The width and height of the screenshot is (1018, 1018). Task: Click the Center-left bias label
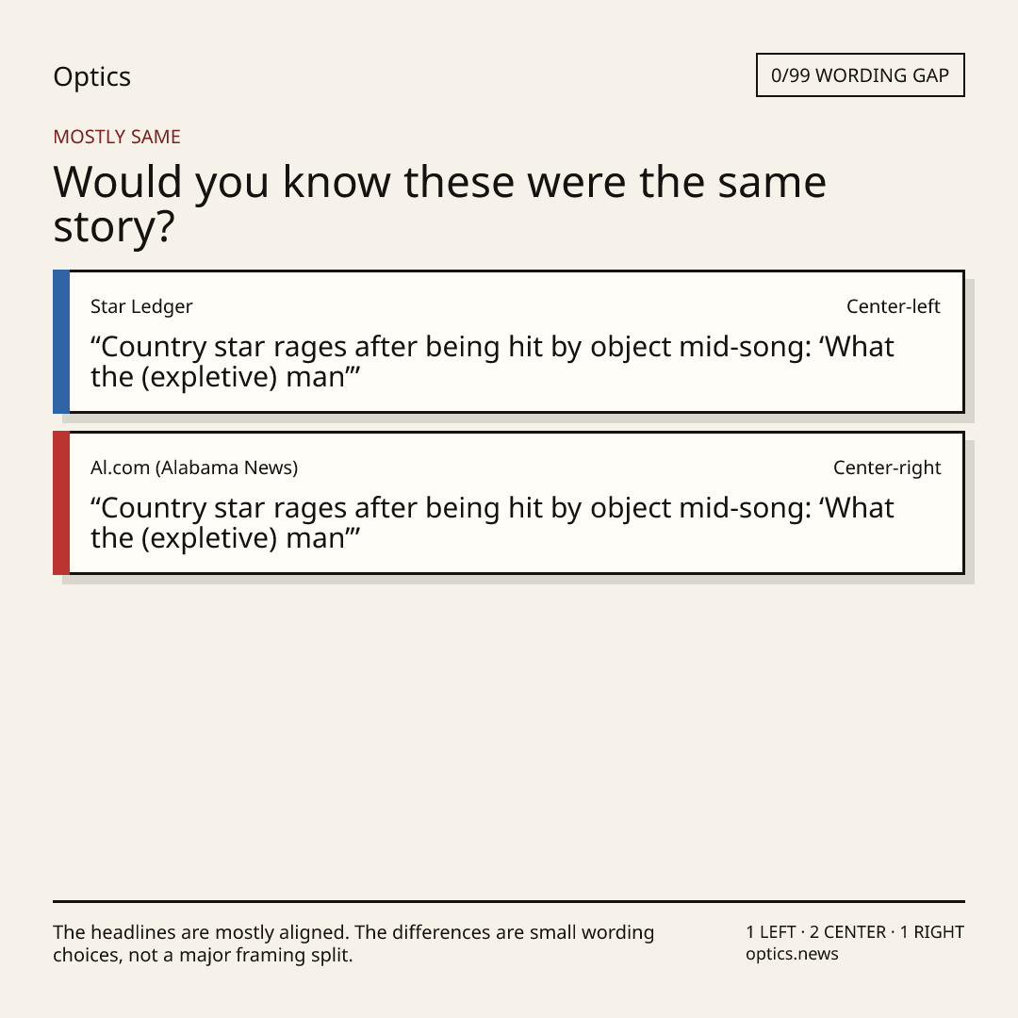pyautogui.click(x=894, y=306)
